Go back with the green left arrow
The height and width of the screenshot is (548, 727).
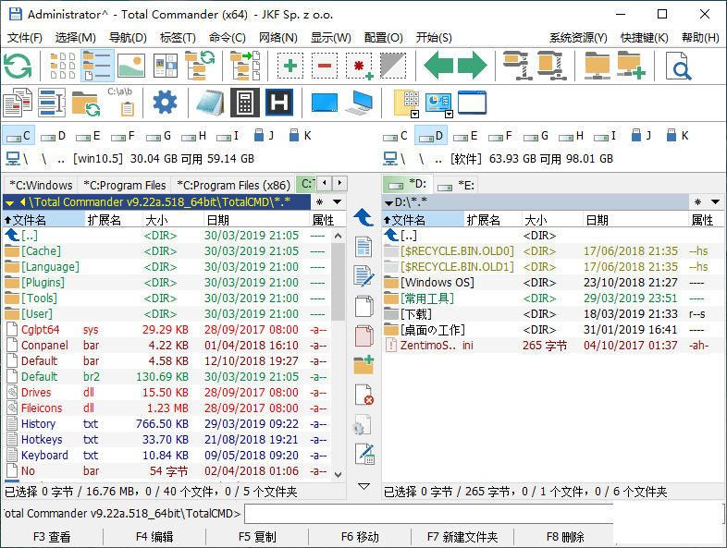(x=438, y=67)
